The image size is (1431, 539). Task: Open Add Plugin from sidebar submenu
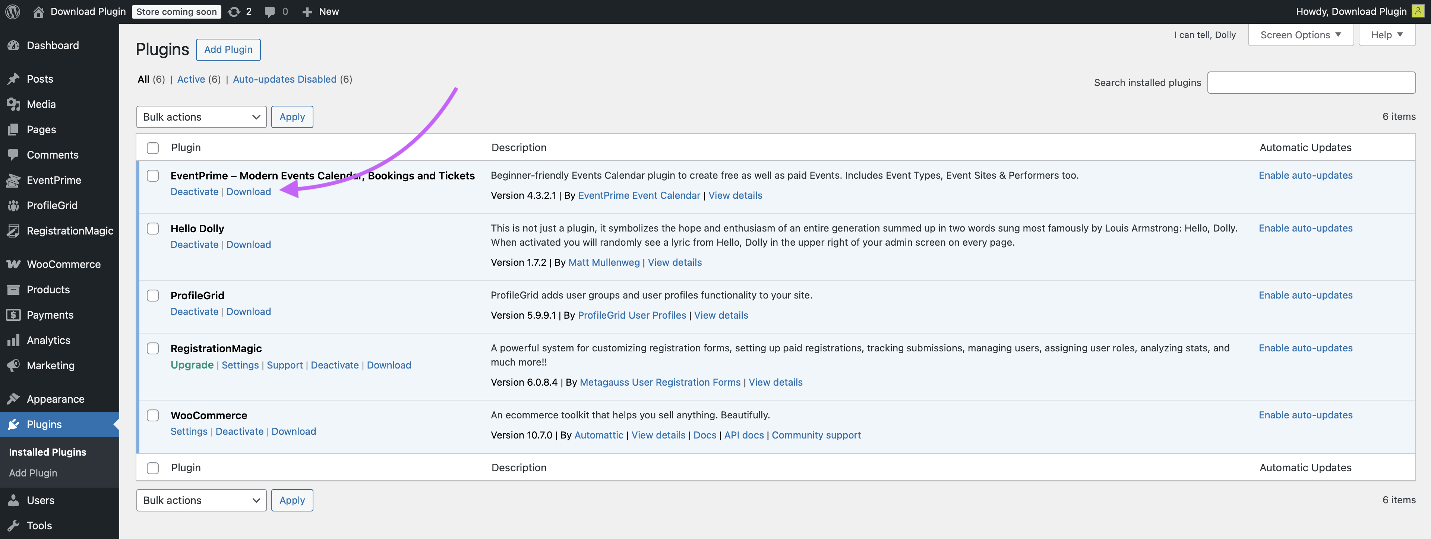pyautogui.click(x=33, y=472)
